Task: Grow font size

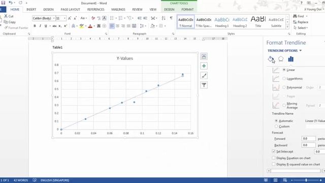Action: [x=70, y=18]
